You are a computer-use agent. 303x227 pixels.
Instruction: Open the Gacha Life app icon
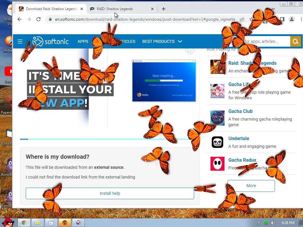tap(217, 91)
